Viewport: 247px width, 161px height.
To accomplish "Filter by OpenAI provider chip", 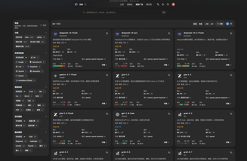I will coord(21,71).
